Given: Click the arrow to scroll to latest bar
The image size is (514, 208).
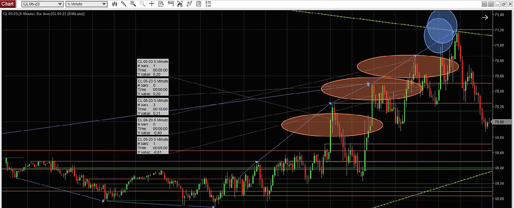Looking at the screenshot, I should coord(485,17).
